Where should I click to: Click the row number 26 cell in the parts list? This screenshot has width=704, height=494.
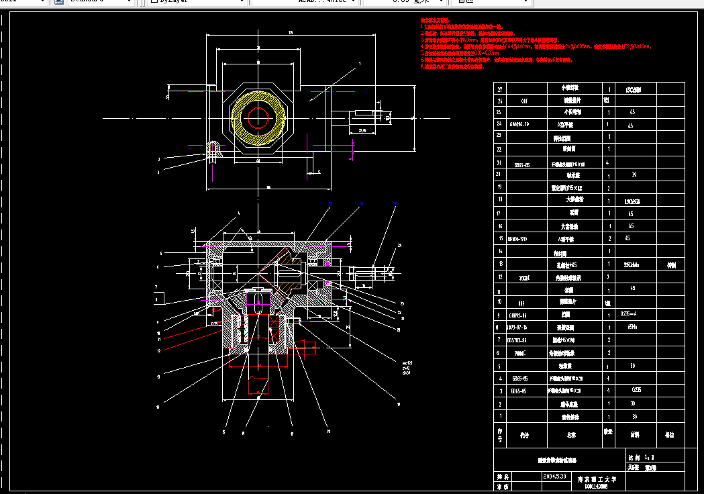coord(500,101)
